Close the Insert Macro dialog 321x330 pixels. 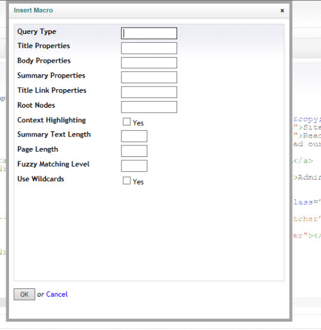pos(282,10)
